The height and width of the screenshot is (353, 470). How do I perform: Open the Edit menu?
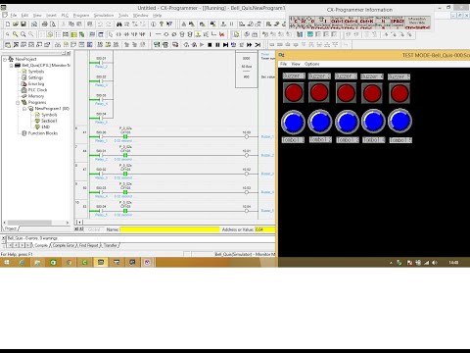click(x=24, y=15)
